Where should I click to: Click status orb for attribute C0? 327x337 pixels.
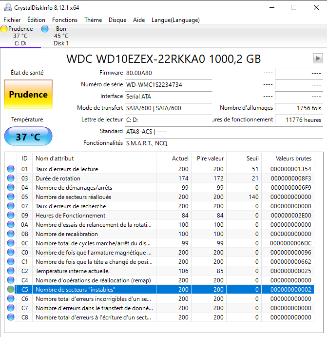(11, 252)
